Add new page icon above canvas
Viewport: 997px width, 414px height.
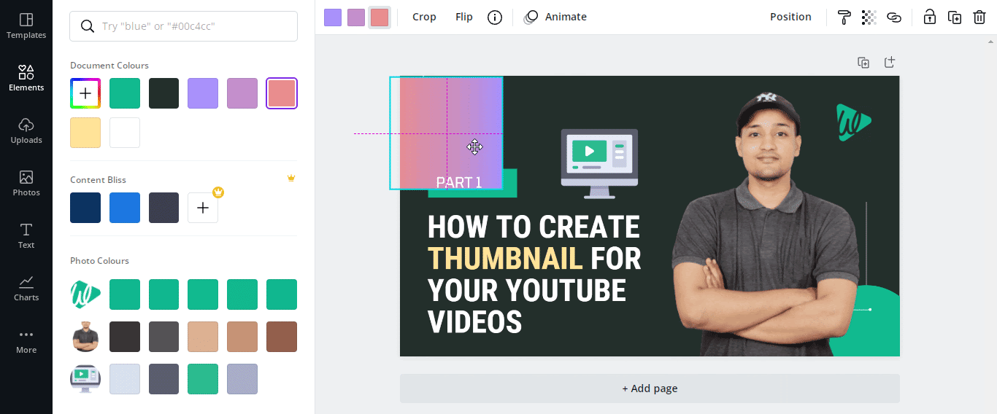click(x=890, y=63)
